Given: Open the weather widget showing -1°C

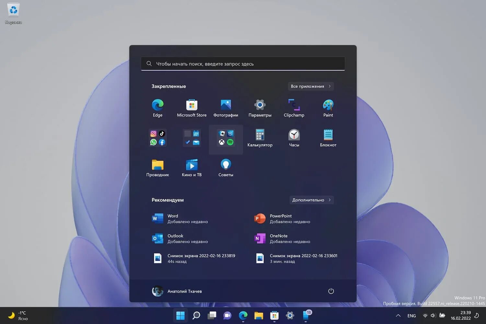Looking at the screenshot, I should pyautogui.click(x=18, y=316).
